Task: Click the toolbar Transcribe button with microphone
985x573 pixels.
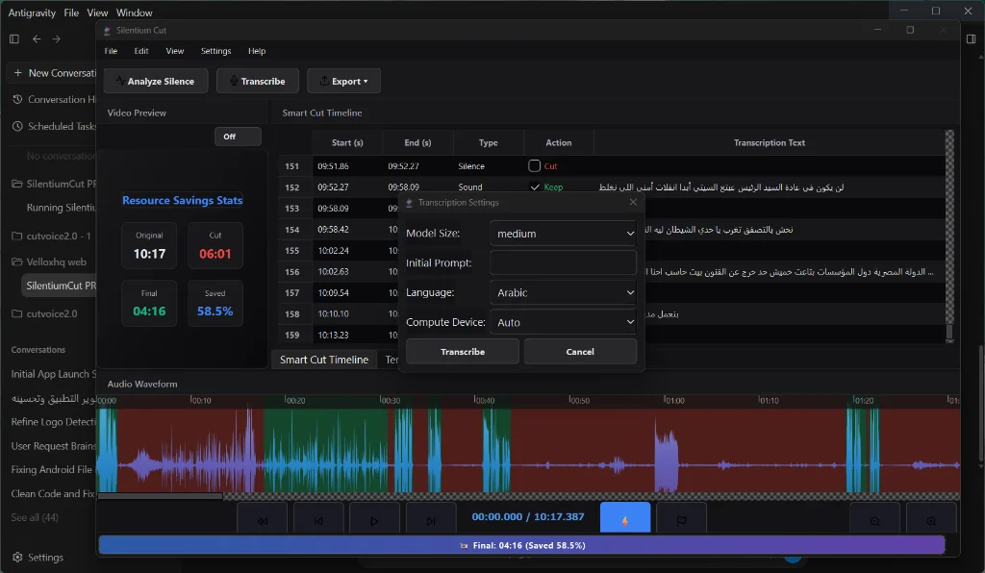Action: click(258, 81)
